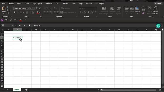Click the Paste clipboard icon
The width and height of the screenshot is (164, 92).
click(4, 8)
